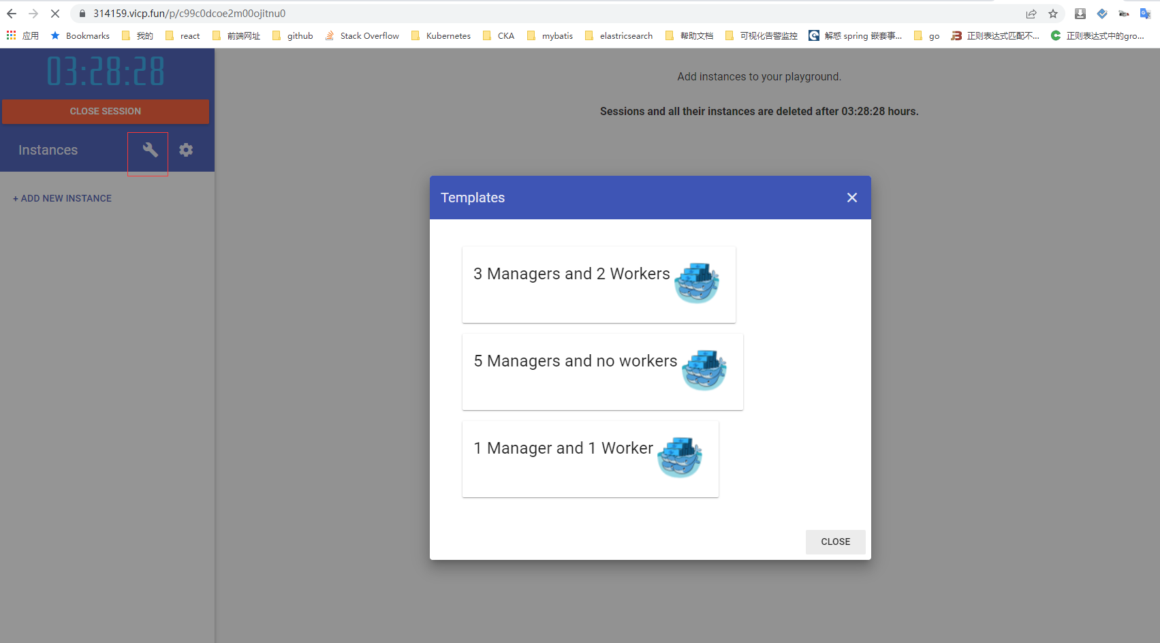Open the Kubernetes bookmarks folder
Screen dimensions: 1160x643
[x=441, y=35]
